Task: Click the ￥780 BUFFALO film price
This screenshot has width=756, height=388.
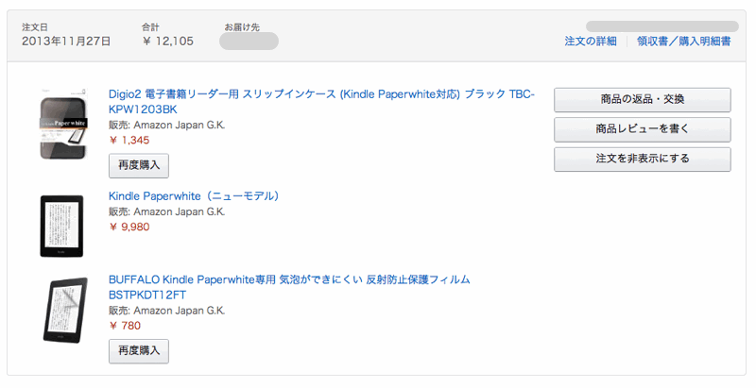Action: click(x=125, y=326)
